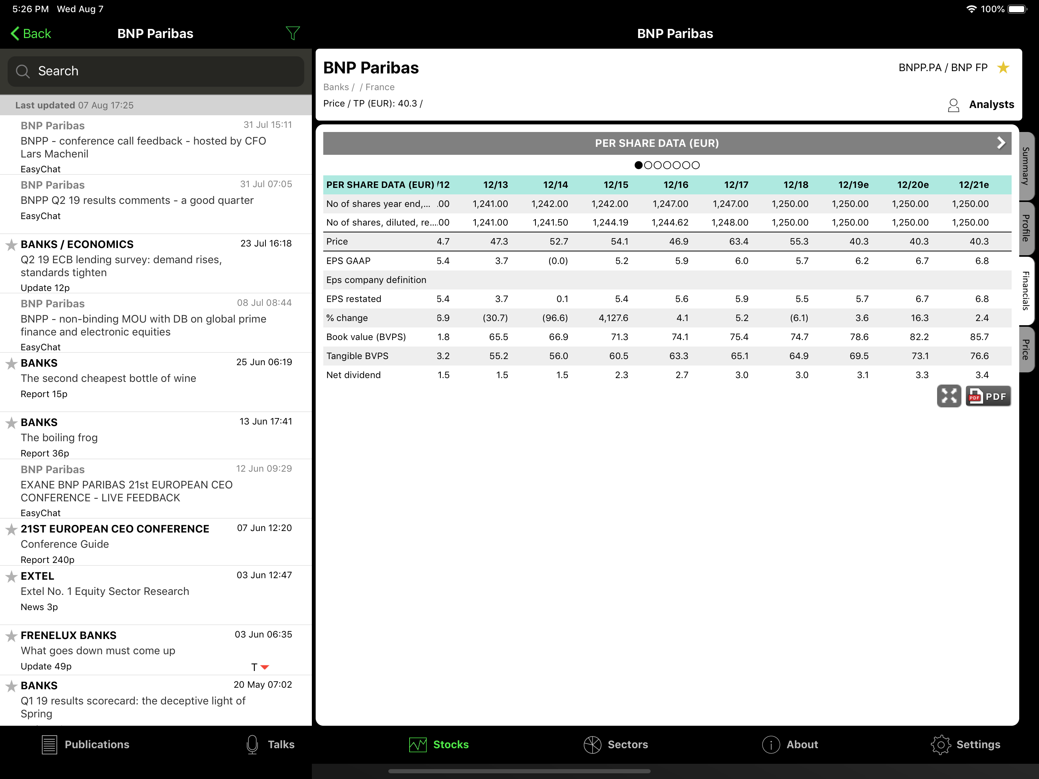Select the first page indicator dot
This screenshot has width=1039, height=779.
pyautogui.click(x=638, y=165)
